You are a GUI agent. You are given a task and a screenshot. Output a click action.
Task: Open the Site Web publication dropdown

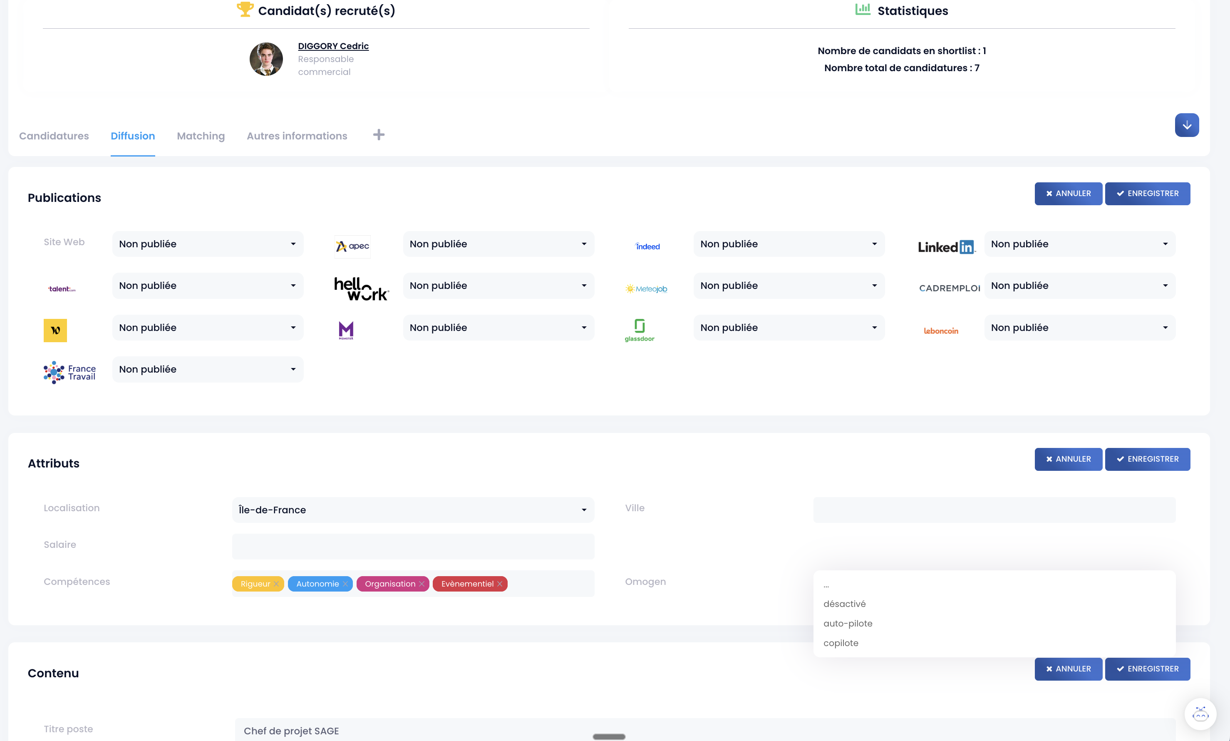[208, 244]
